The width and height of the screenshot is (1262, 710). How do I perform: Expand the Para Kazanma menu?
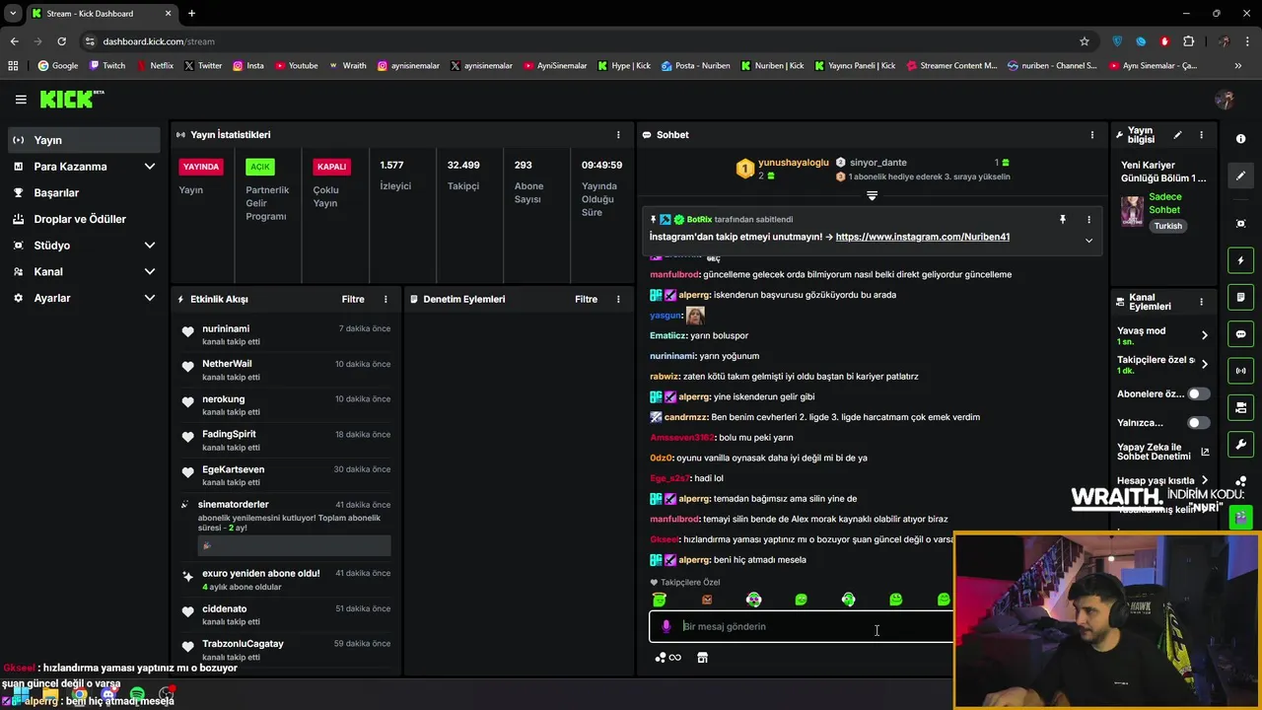click(x=149, y=167)
